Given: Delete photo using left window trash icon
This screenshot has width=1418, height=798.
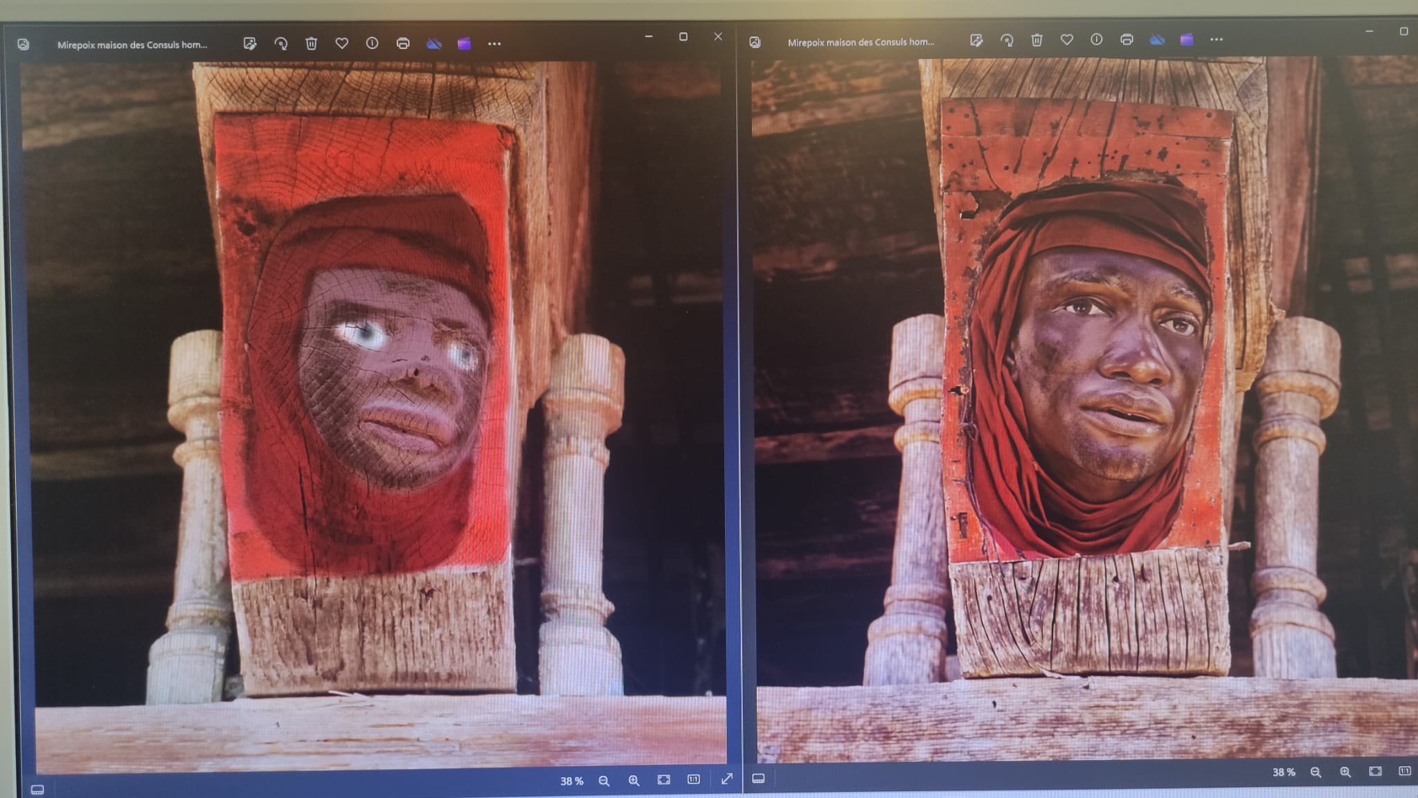Looking at the screenshot, I should [312, 44].
